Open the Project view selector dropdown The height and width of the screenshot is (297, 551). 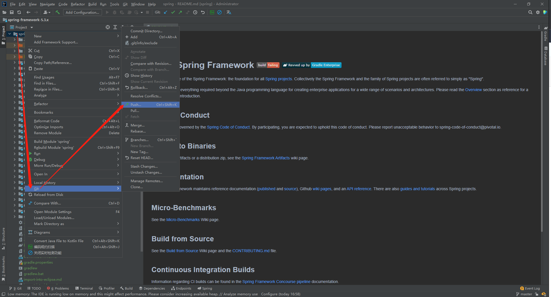(22, 27)
